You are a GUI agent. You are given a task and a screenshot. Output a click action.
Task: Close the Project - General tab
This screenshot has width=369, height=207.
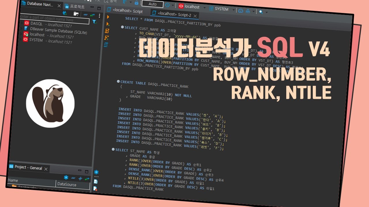[46, 169]
